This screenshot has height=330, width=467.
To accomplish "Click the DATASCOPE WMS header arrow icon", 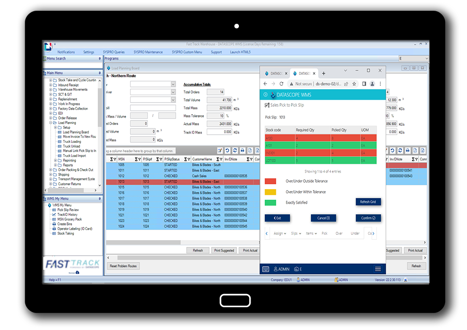I will pos(265,95).
